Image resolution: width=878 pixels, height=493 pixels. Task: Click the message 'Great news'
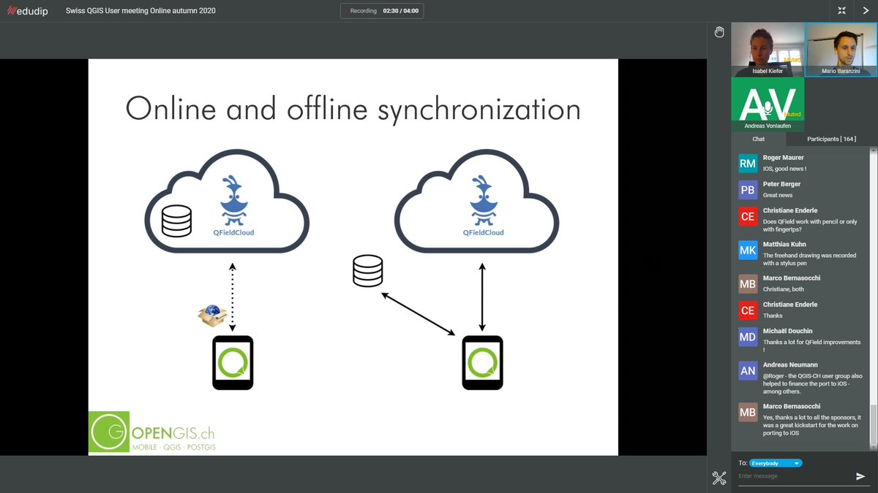[777, 195]
